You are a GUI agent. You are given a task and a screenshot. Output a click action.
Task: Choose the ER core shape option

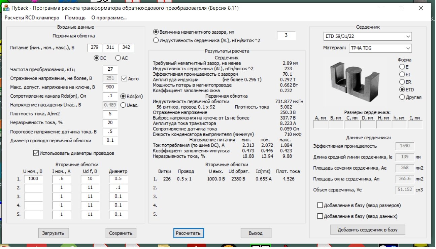pyautogui.click(x=402, y=82)
